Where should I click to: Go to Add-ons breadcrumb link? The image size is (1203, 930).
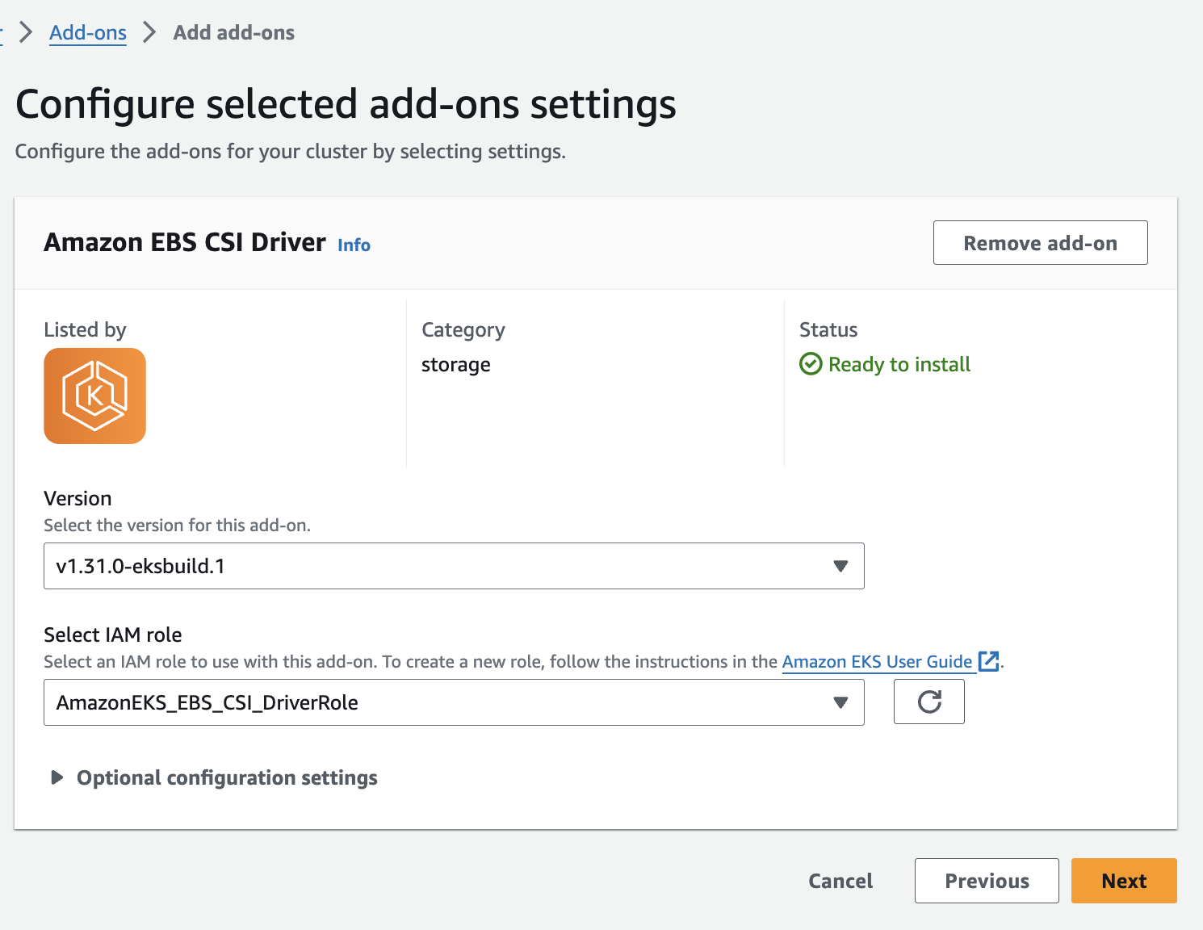tap(88, 32)
